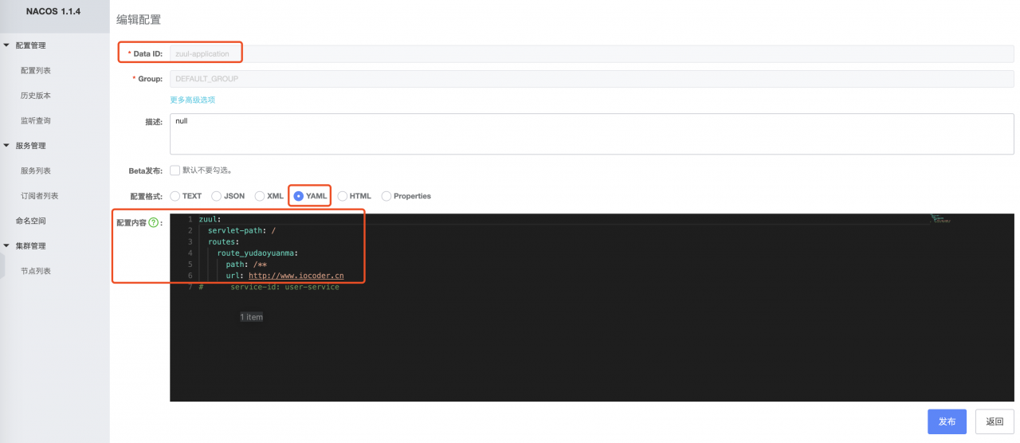Open 命名空间 in the sidebar
Viewport: 1020px width, 443px height.
(x=31, y=221)
